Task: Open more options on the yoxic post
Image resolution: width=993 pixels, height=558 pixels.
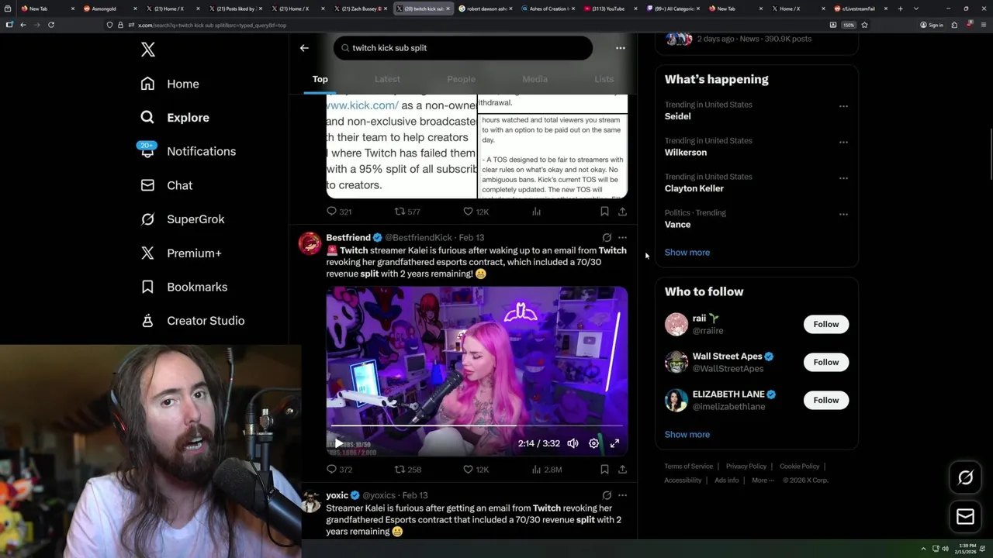Action: 622,495
